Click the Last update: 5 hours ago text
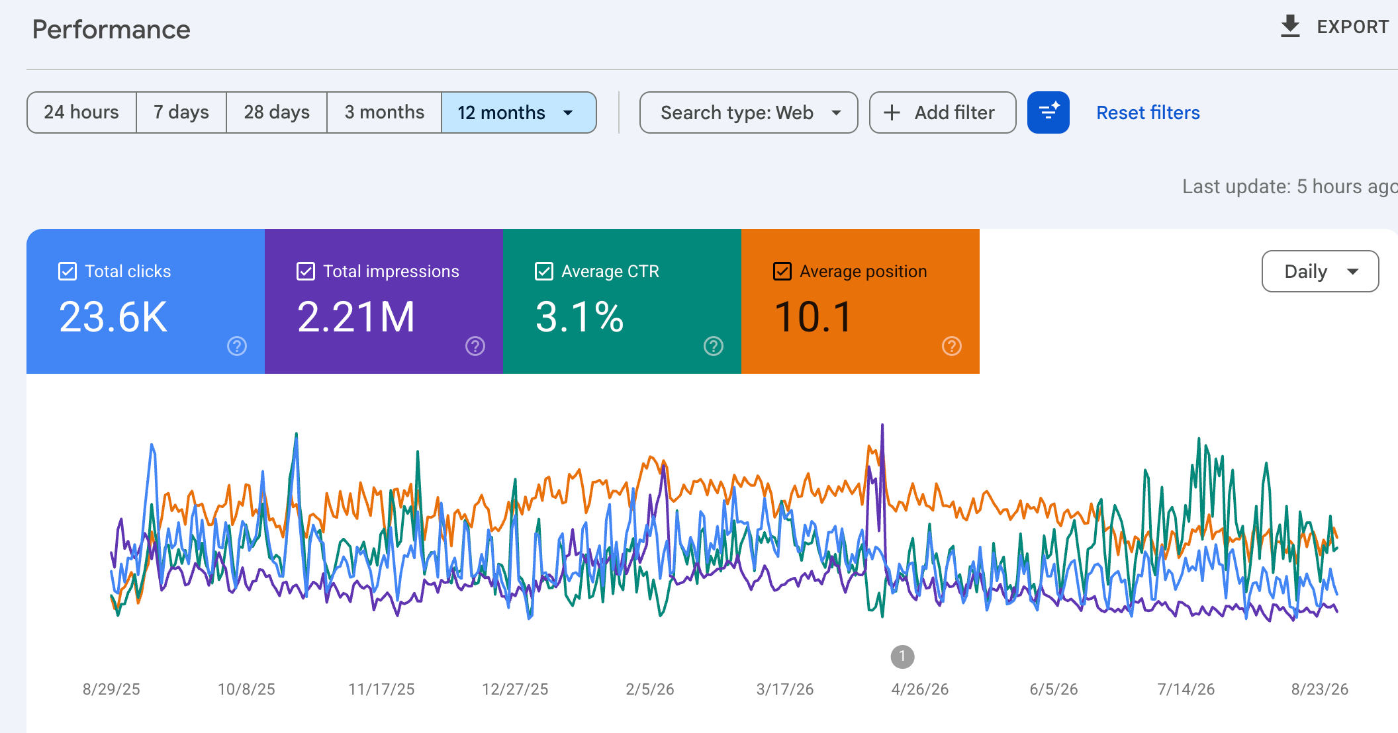This screenshot has height=733, width=1398. tap(1289, 187)
